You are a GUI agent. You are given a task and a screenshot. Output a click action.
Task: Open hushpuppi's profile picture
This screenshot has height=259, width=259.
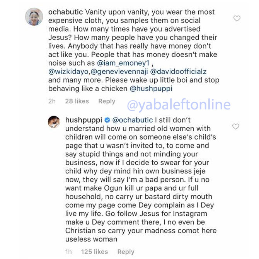click(54, 121)
